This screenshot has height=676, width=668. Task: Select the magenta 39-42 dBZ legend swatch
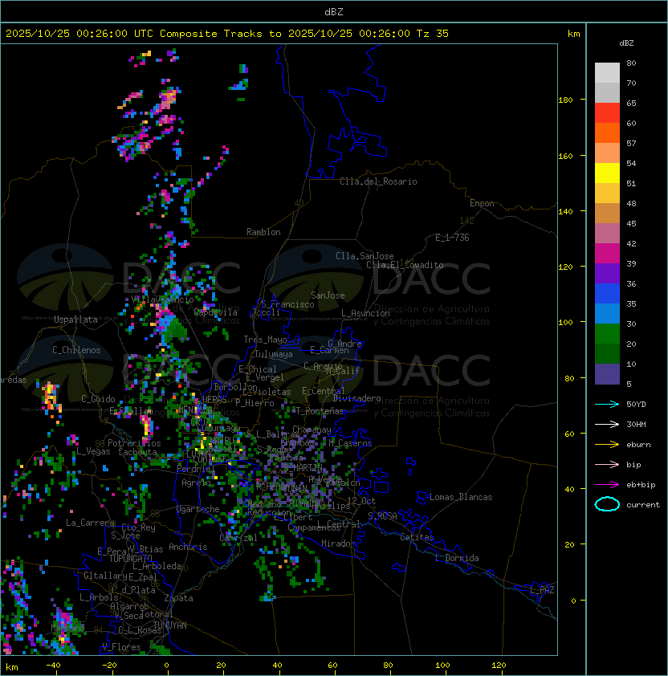607,254
